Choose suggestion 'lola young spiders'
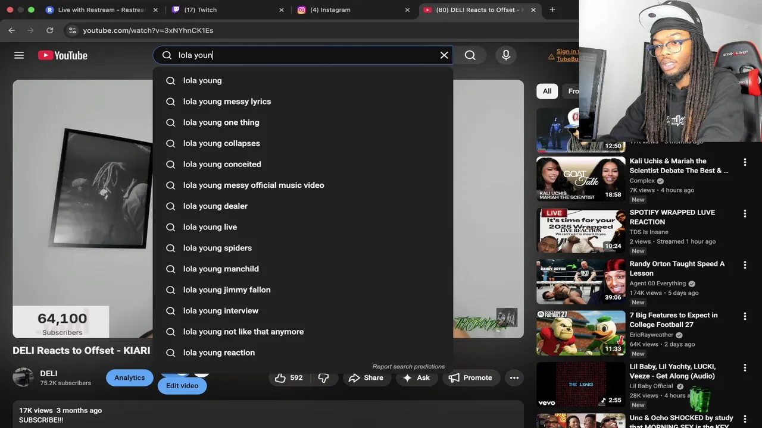 click(303, 248)
